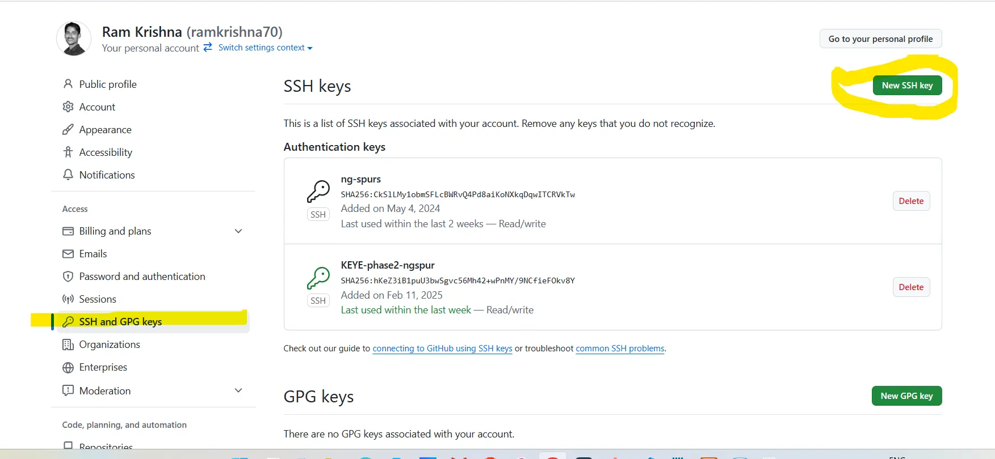The image size is (995, 459).
Task: Delete the ng-spurs SSH key
Action: [x=911, y=201]
